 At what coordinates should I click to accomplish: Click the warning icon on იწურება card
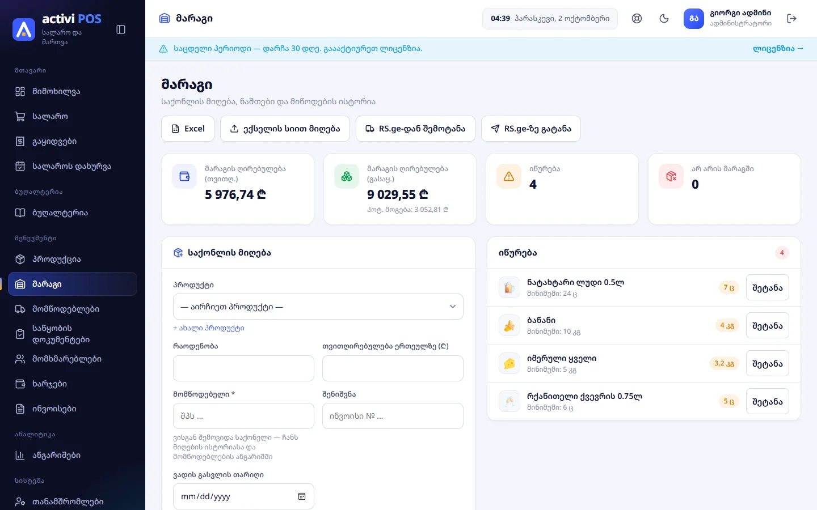(509, 176)
